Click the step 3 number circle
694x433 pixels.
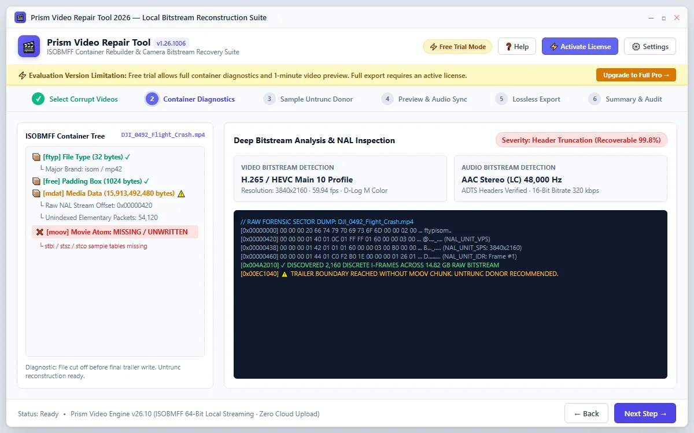269,99
